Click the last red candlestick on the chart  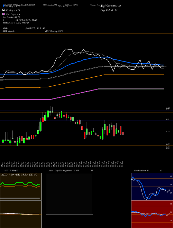[x=123, y=133]
